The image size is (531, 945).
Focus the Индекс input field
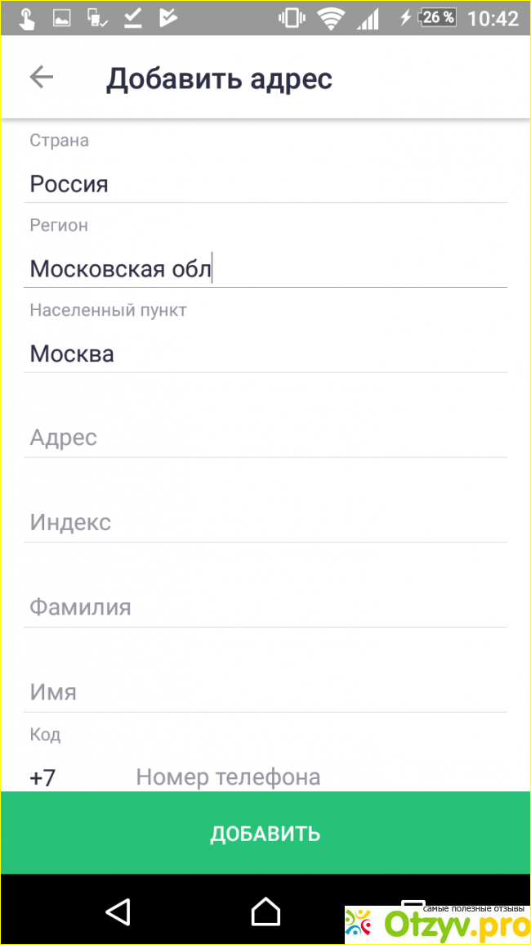point(265,523)
